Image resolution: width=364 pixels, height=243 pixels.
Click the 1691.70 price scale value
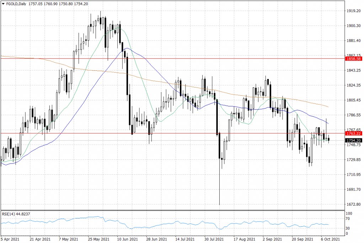[x=354, y=189]
